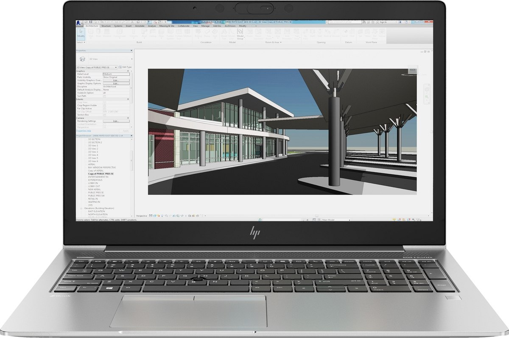509x338 pixels.
Task: Click the Detail Level value field
Action: 115,74
